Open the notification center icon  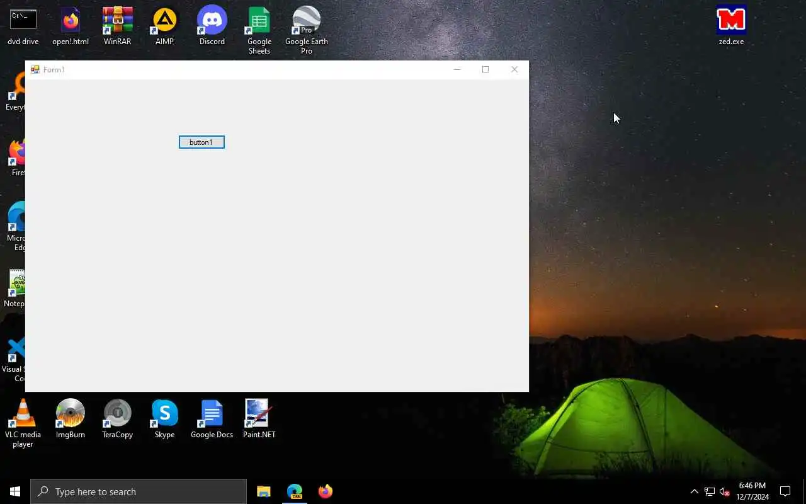[785, 491]
